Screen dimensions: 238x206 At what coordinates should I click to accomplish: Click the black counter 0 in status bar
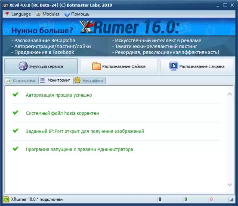(160, 199)
